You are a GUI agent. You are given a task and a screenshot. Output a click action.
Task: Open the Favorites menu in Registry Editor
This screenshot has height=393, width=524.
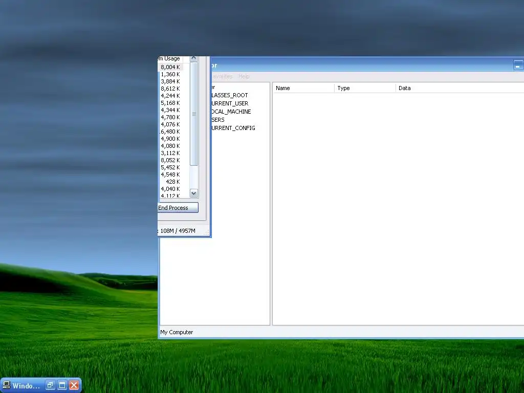222,76
